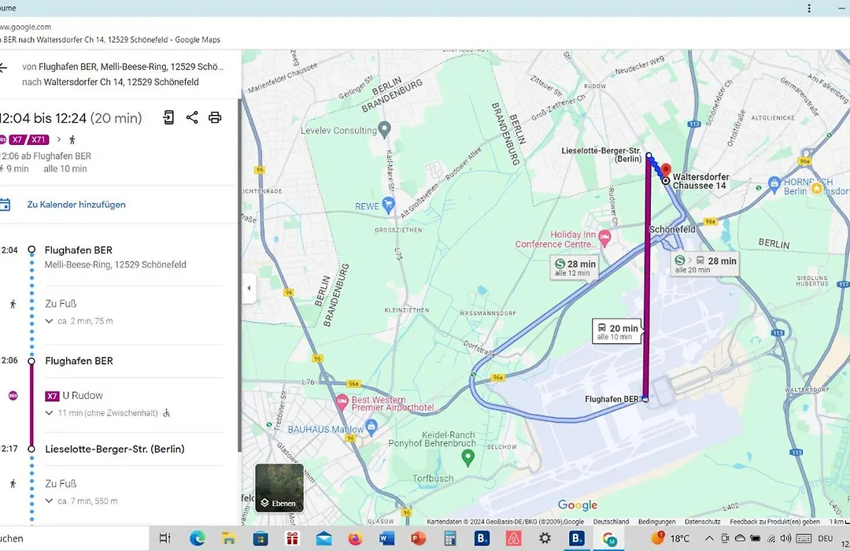The height and width of the screenshot is (551, 850).
Task: Open the volume control in system tray
Action: (x=785, y=538)
